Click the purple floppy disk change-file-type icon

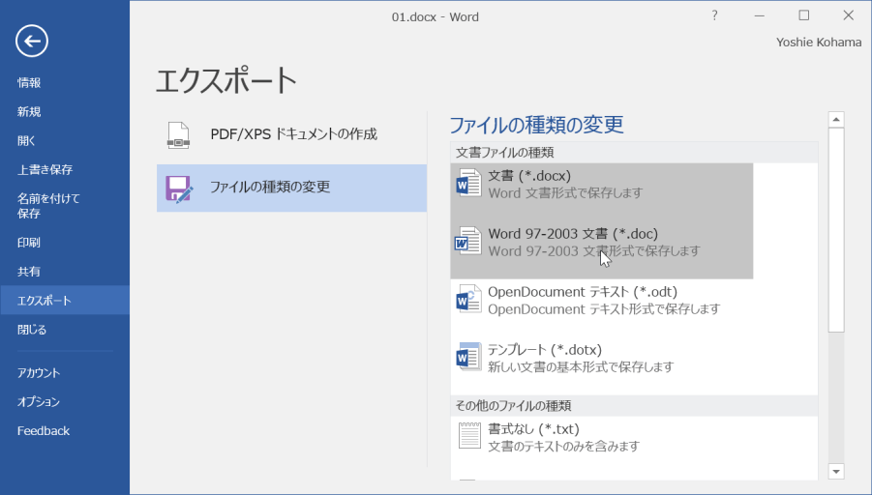[x=179, y=189]
